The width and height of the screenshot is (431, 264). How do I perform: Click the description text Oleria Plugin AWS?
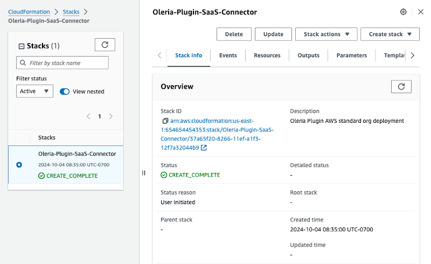click(x=347, y=121)
